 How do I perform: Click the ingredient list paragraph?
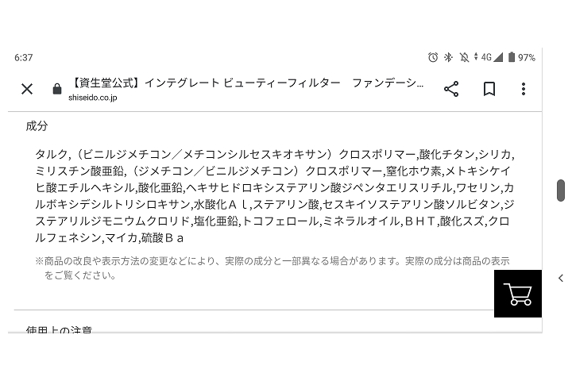click(275, 196)
